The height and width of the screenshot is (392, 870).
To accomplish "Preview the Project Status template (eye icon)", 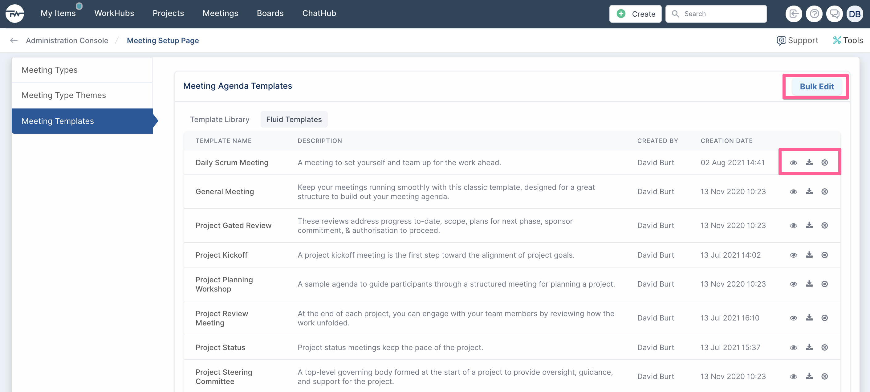I will [793, 348].
